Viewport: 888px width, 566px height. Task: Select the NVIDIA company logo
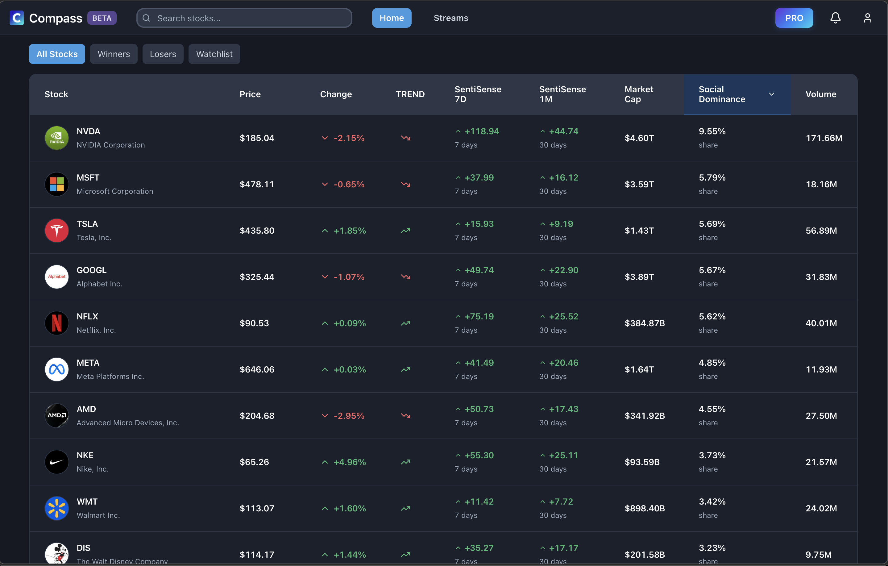56,138
